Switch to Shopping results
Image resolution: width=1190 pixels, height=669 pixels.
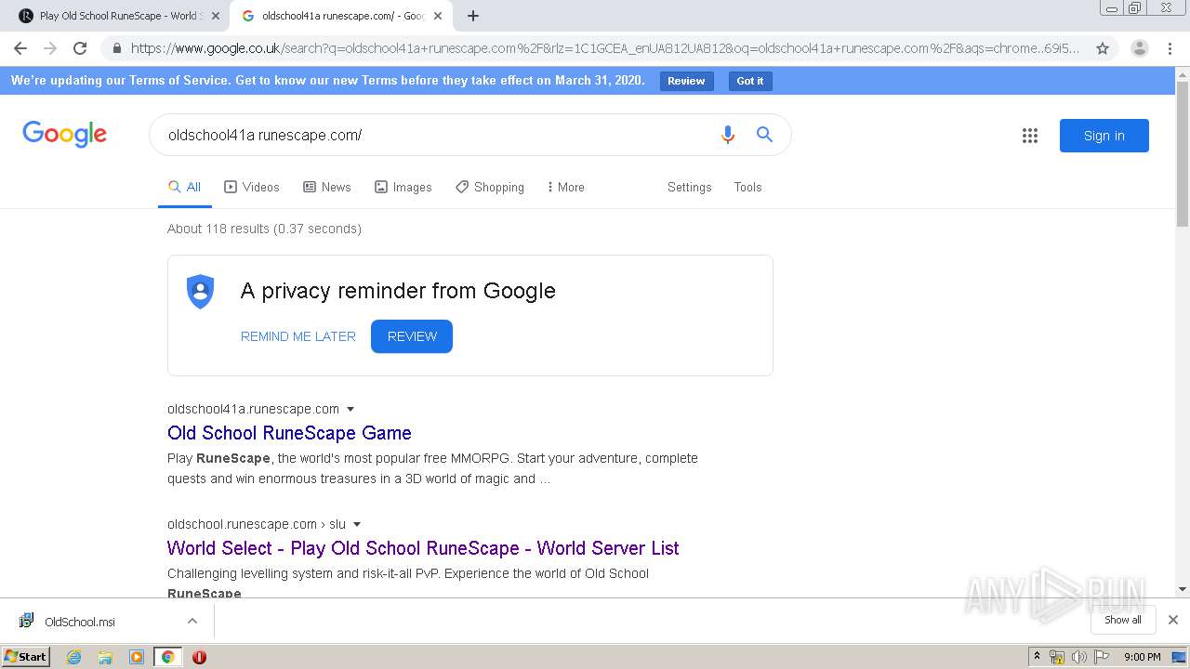[490, 187]
